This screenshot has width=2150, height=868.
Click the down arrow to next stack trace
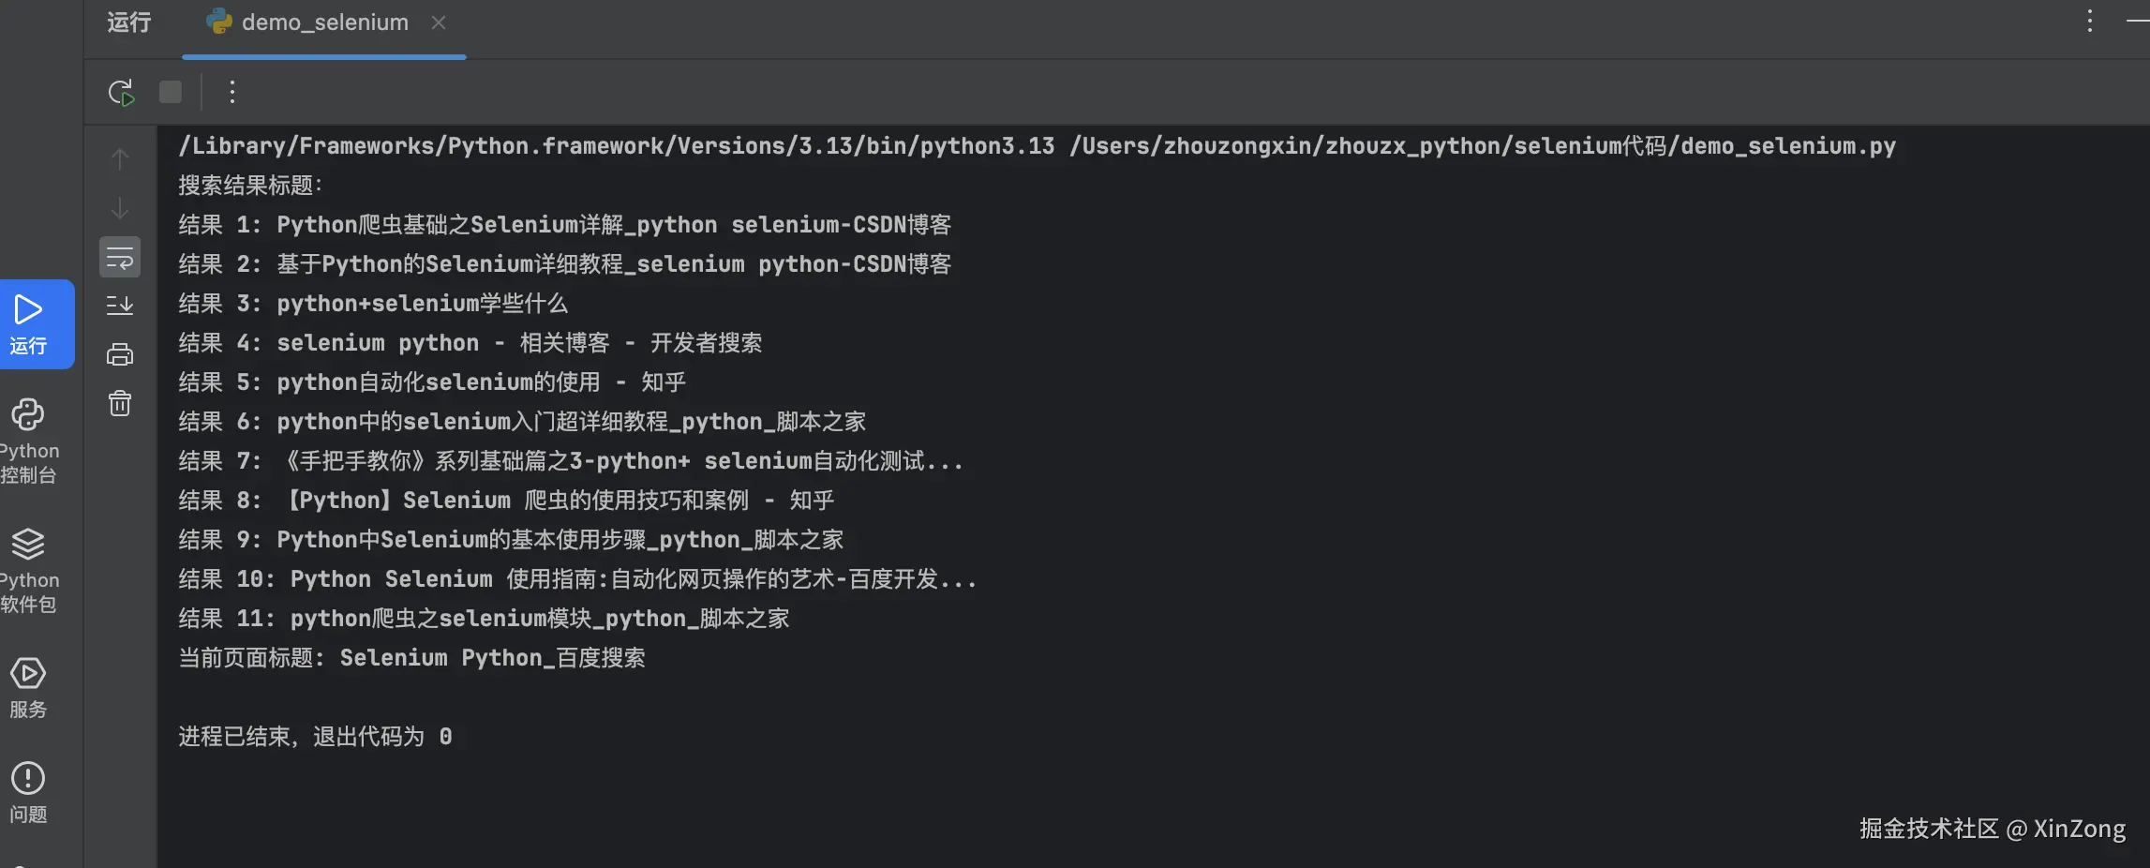(120, 208)
